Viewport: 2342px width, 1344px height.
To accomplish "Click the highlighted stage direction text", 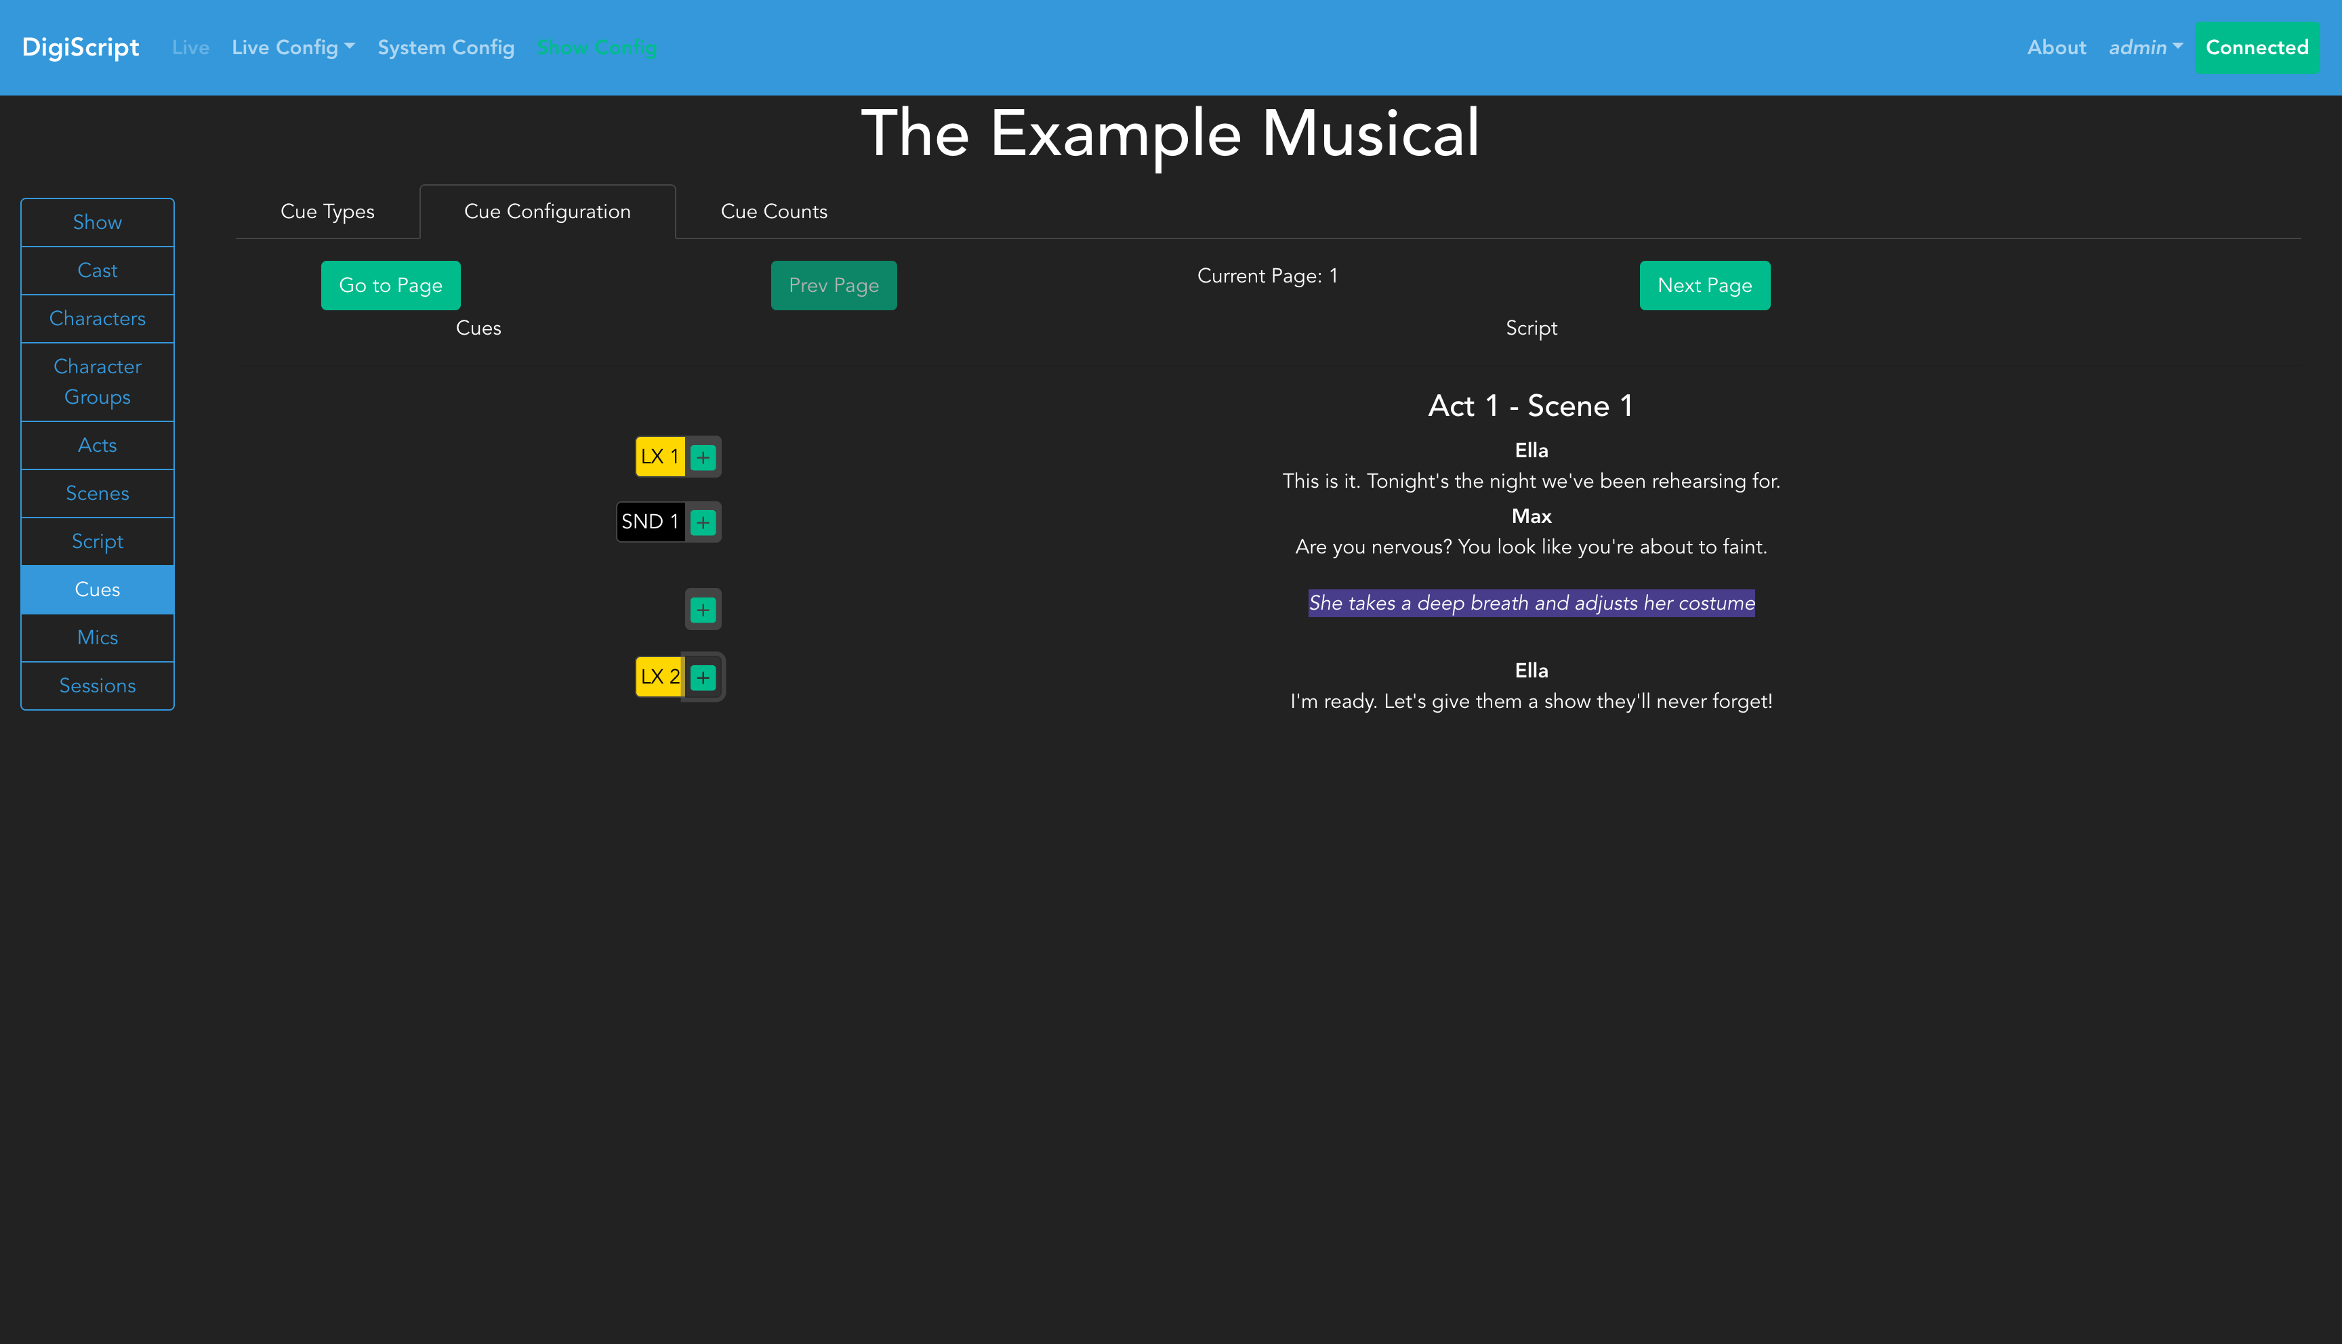I will click(1531, 603).
